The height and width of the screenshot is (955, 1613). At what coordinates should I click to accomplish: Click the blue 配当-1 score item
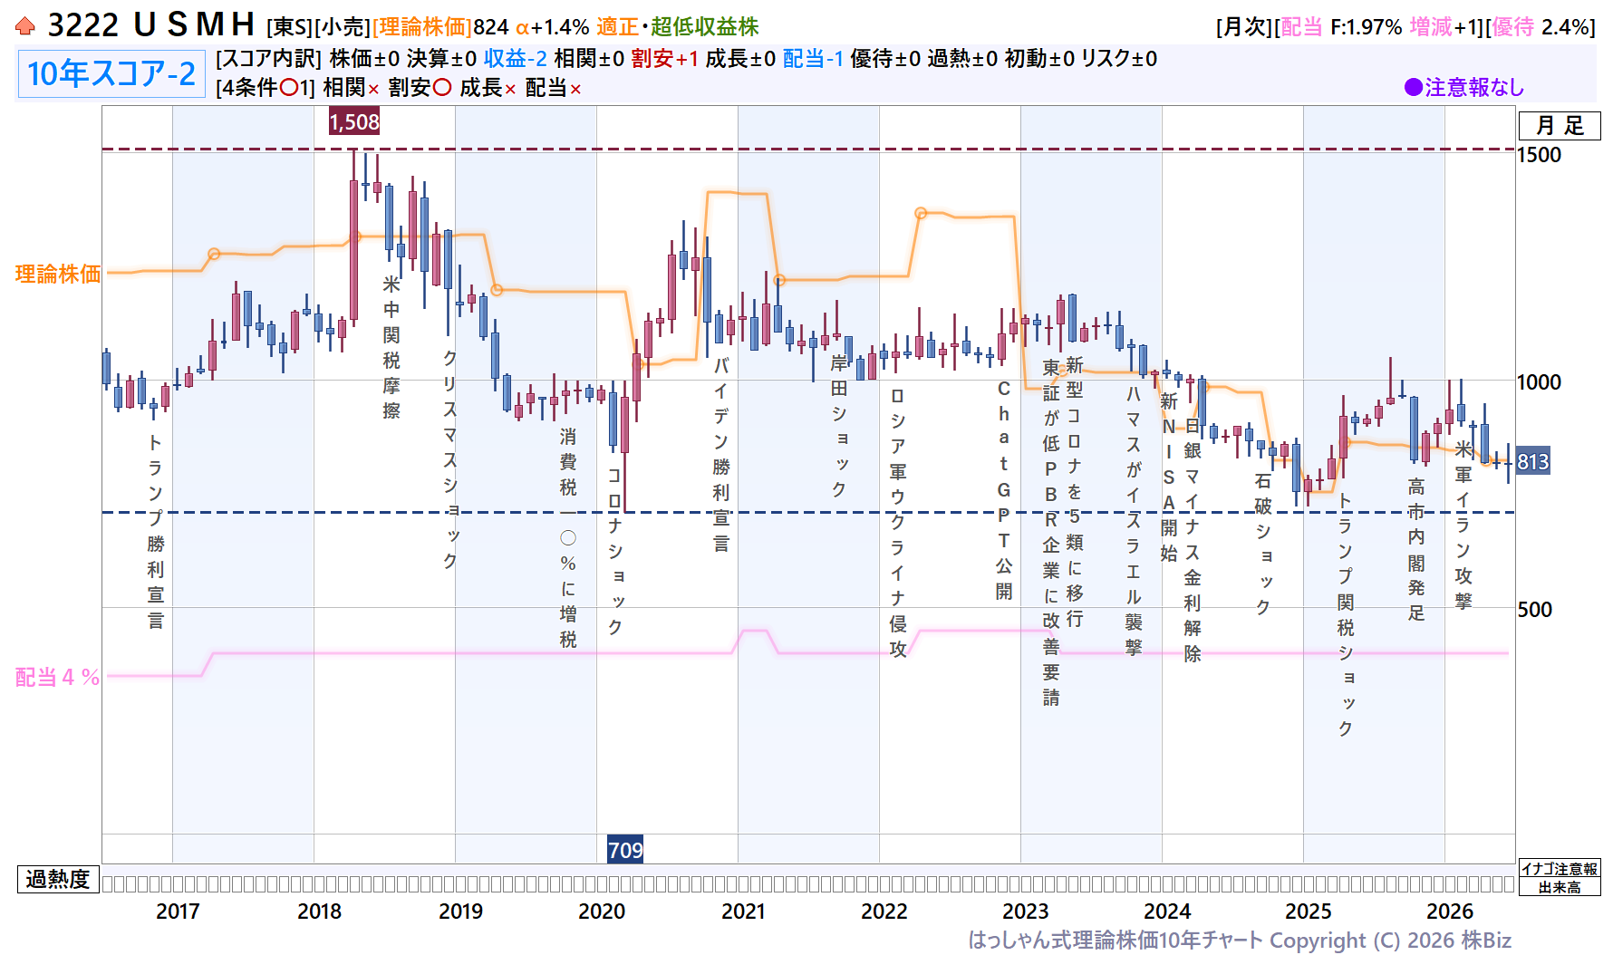click(x=813, y=59)
